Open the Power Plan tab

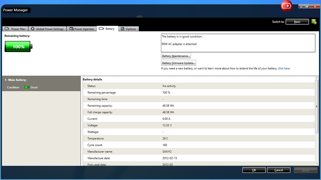point(15,29)
